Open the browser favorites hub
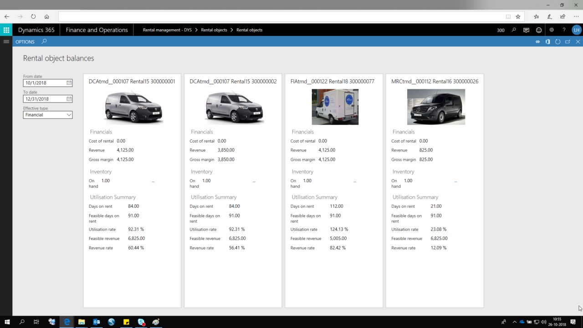This screenshot has height=328, width=583. tap(536, 16)
